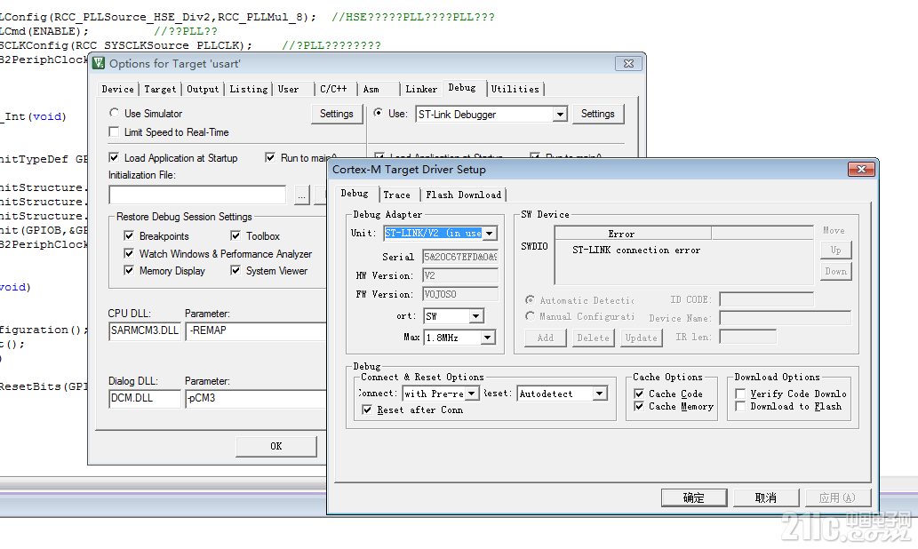Switch to Trace tab in Driver Setup

click(397, 195)
